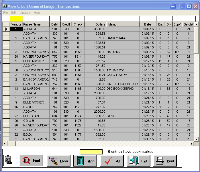Click the Clear button with eraser
The width and height of the screenshot is (200, 172).
[x=58, y=161]
